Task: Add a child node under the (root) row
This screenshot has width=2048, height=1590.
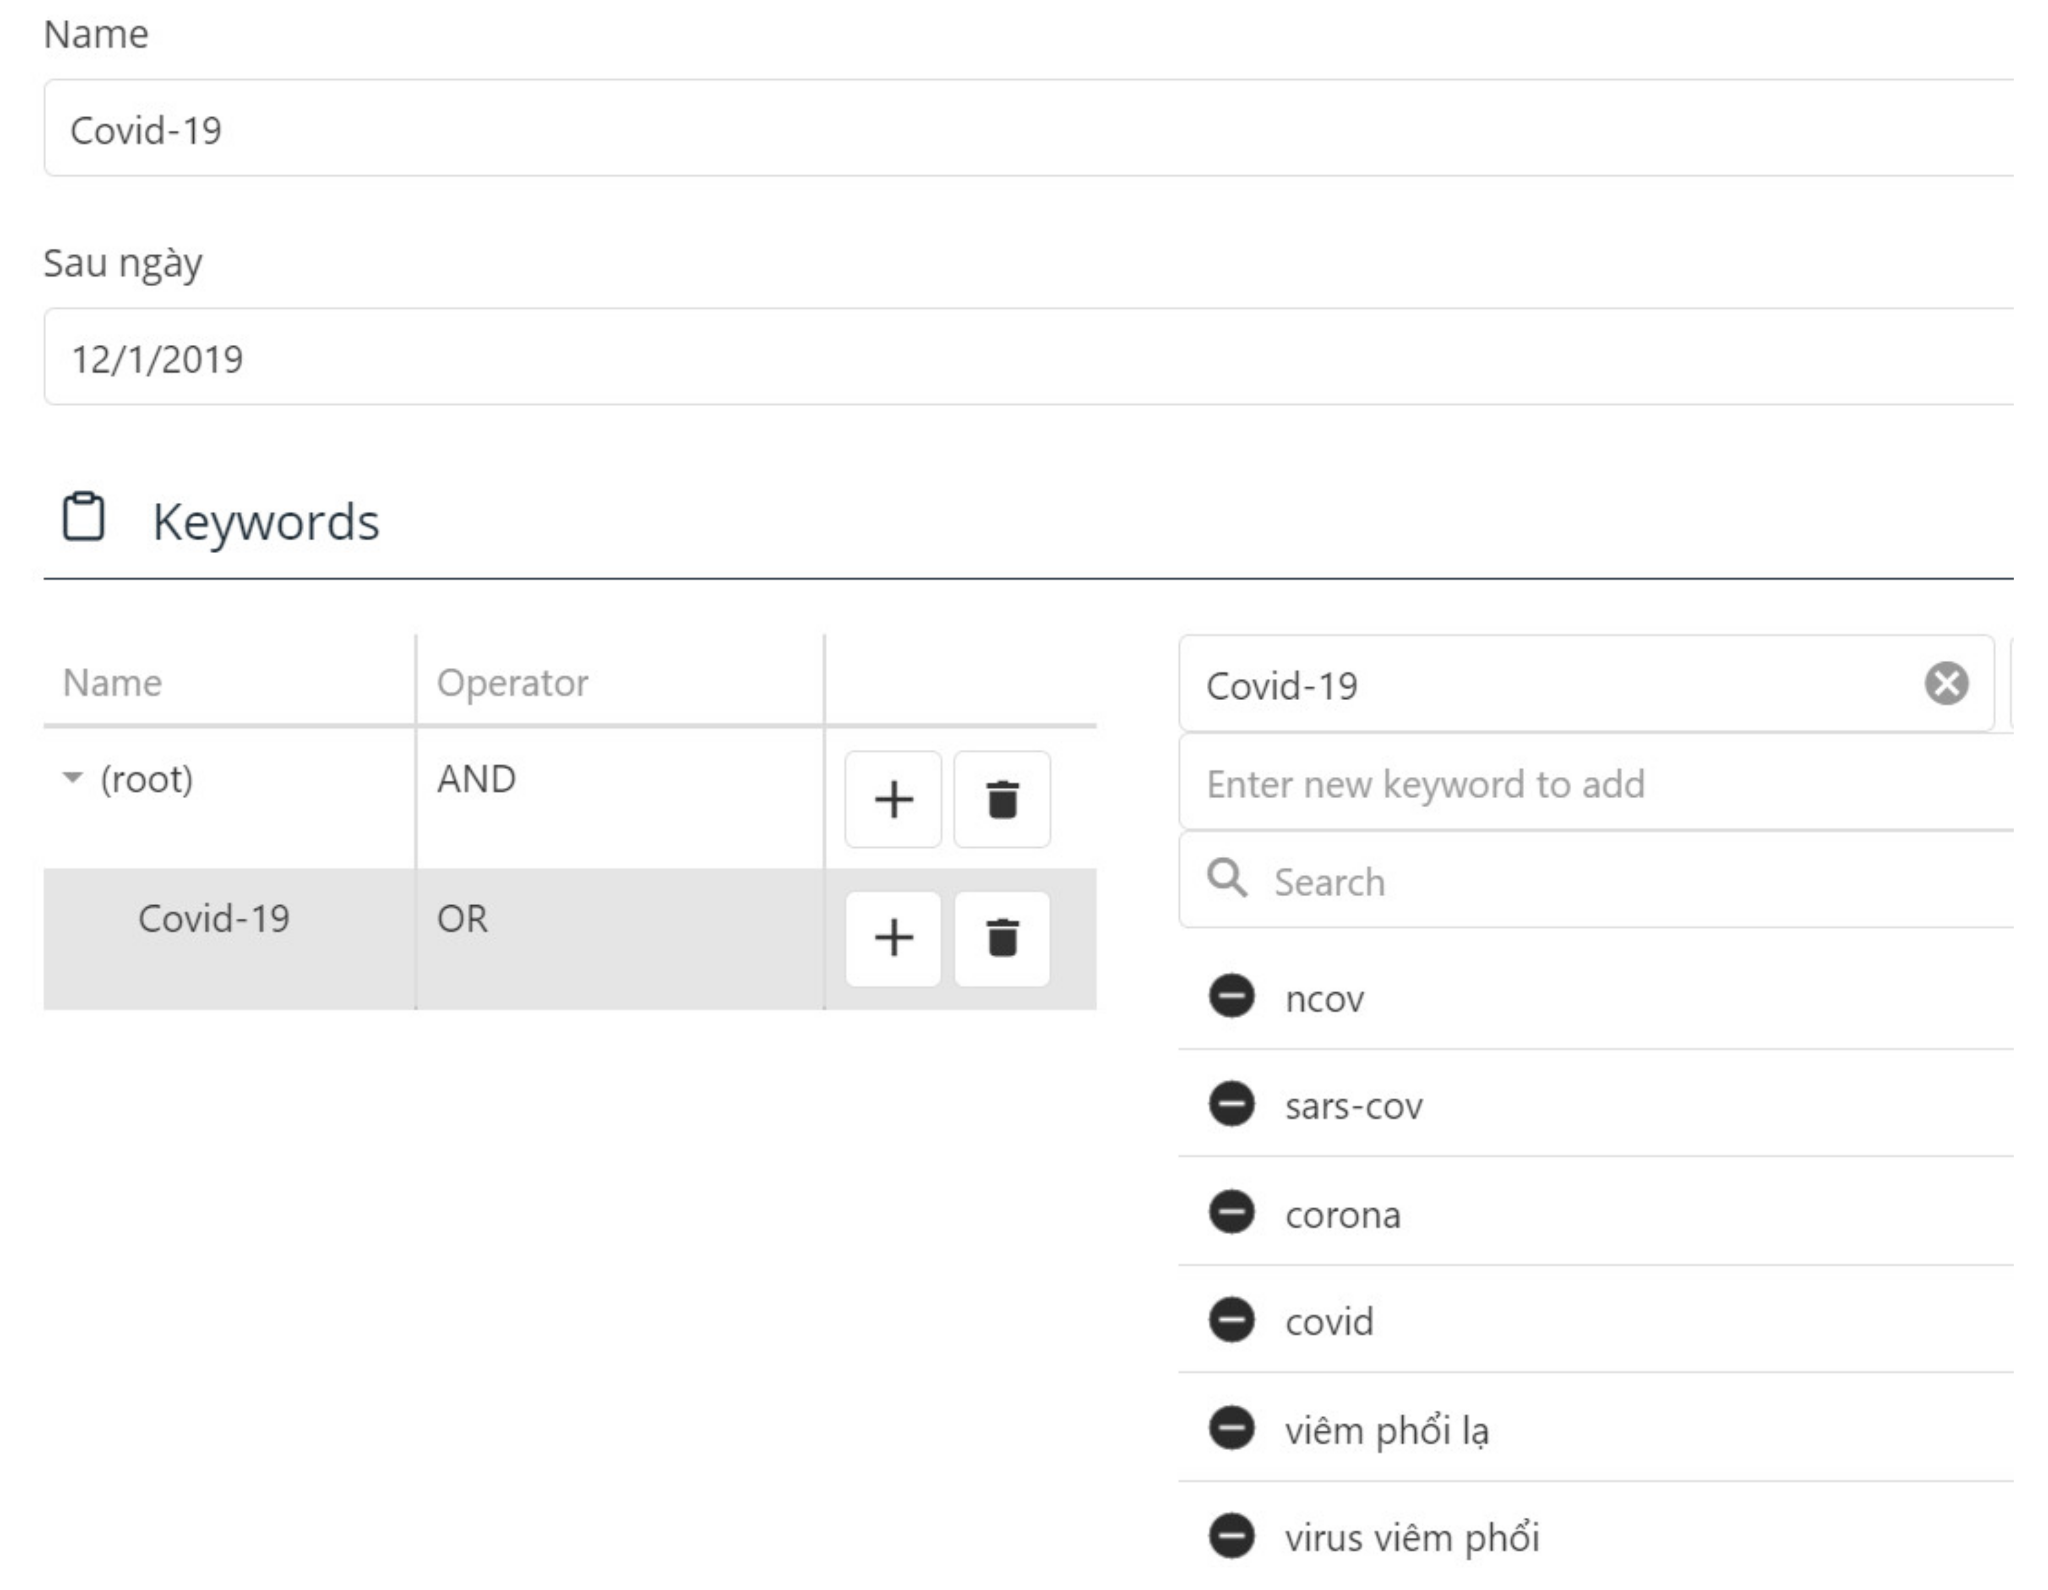Action: [893, 800]
